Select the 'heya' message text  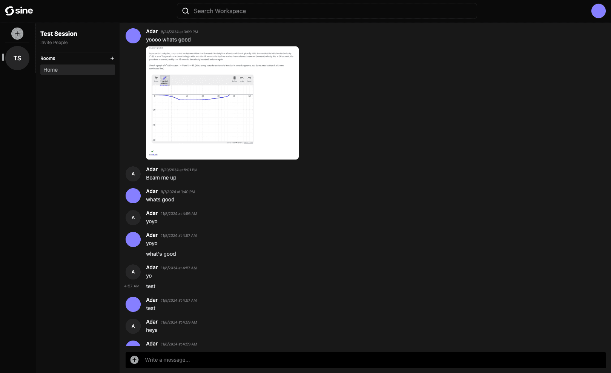(152, 330)
